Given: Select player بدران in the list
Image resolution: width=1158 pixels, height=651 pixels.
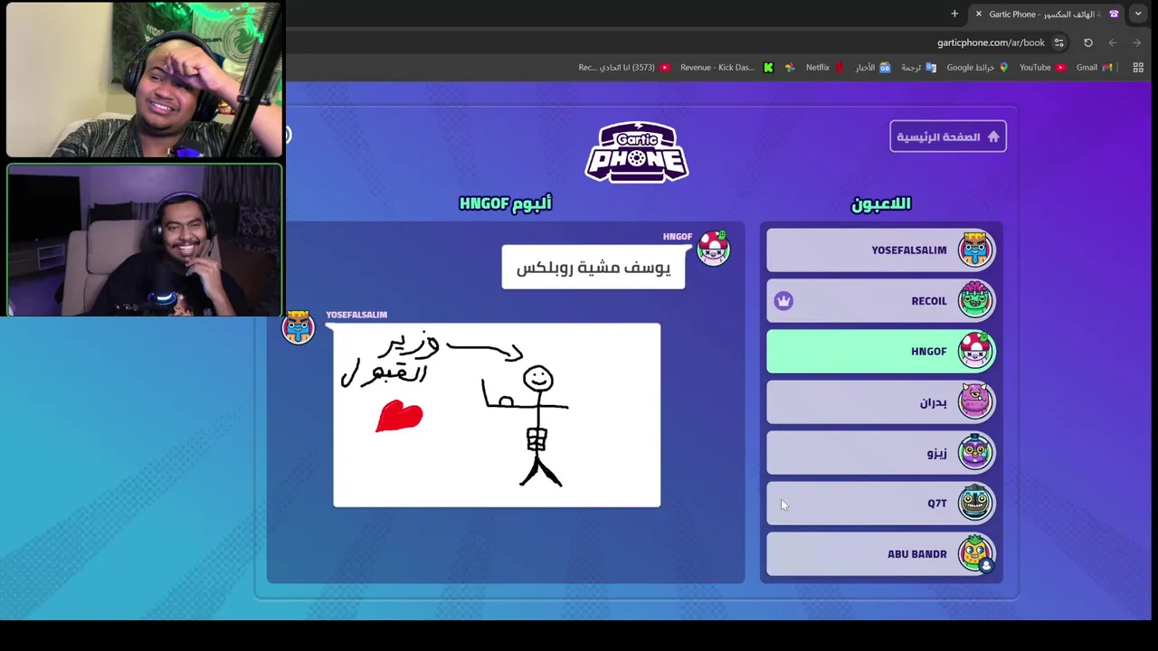Looking at the screenshot, I should pyautogui.click(x=880, y=402).
